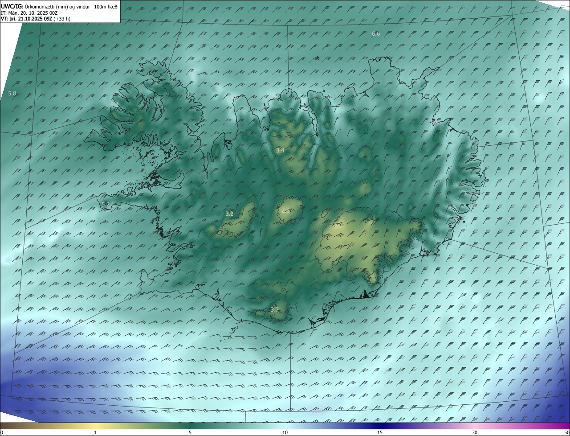Image resolution: width=570 pixels, height=436 pixels.
Task: Click the colorbar tick label 15
Action: click(x=380, y=432)
